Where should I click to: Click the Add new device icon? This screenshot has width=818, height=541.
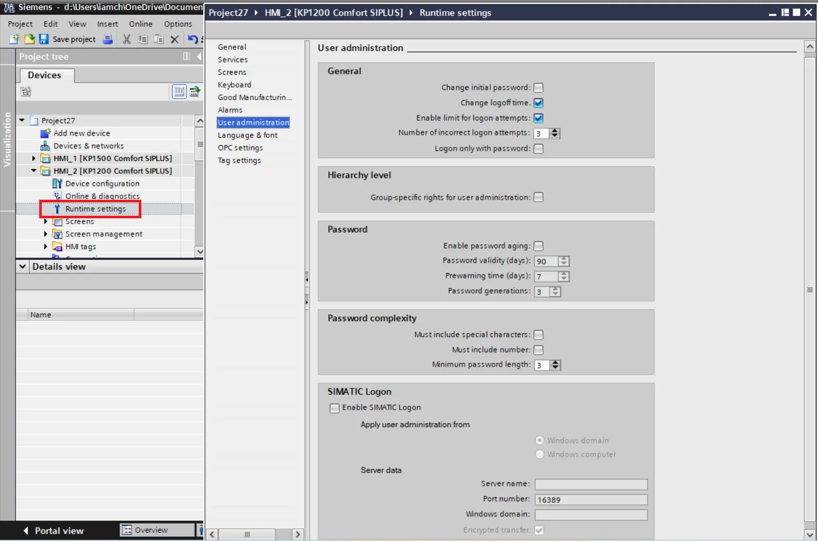pos(46,133)
